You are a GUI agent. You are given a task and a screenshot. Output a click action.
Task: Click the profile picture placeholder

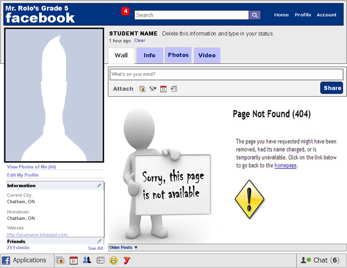[x=54, y=95]
